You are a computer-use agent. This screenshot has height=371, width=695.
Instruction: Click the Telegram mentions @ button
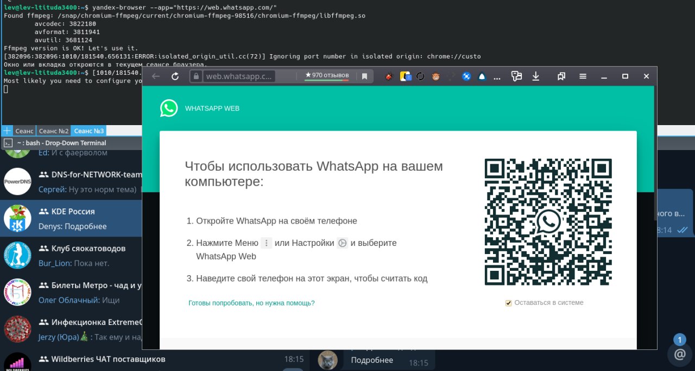tap(680, 355)
